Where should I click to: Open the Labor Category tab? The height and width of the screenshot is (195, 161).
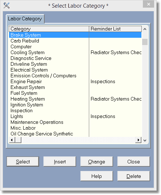[x=25, y=19]
